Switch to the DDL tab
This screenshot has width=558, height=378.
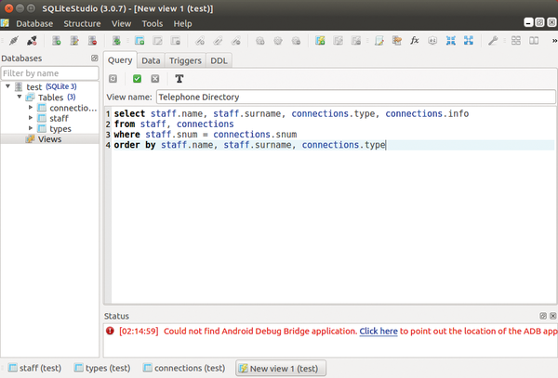tap(219, 60)
